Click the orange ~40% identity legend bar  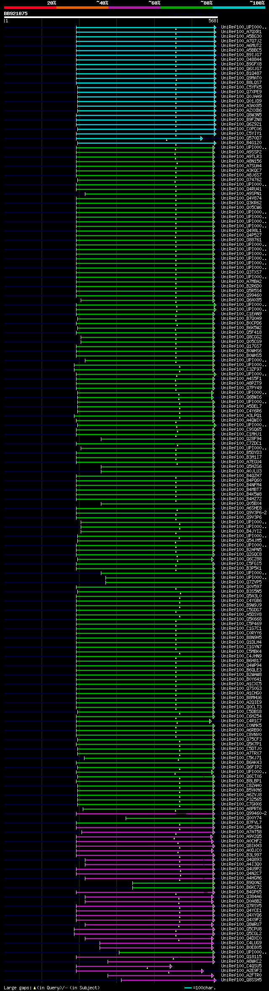coord(82,8)
